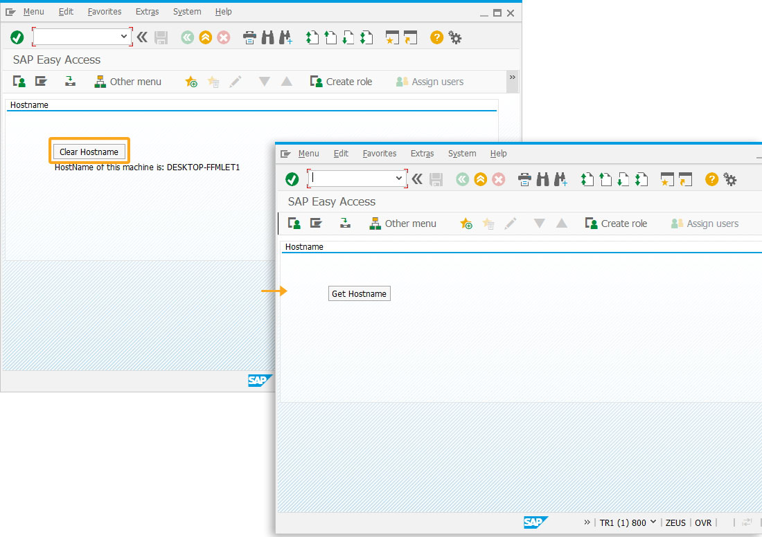Collapse command field chevrons in back window
762x537 pixels.
click(x=142, y=37)
